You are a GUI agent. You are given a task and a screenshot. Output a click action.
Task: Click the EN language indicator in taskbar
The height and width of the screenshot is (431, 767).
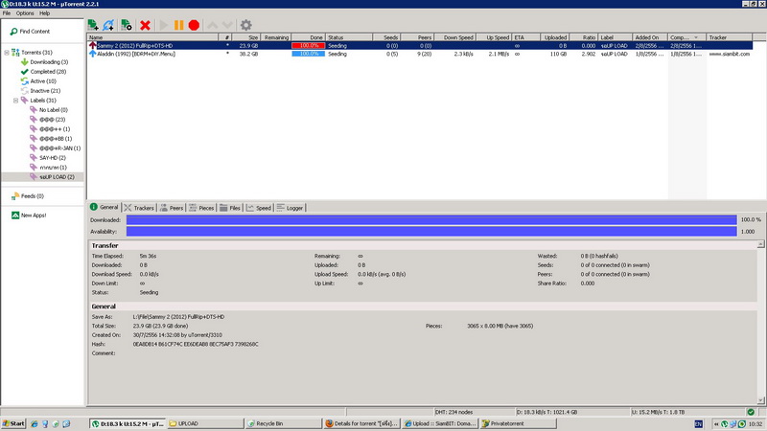click(x=699, y=423)
